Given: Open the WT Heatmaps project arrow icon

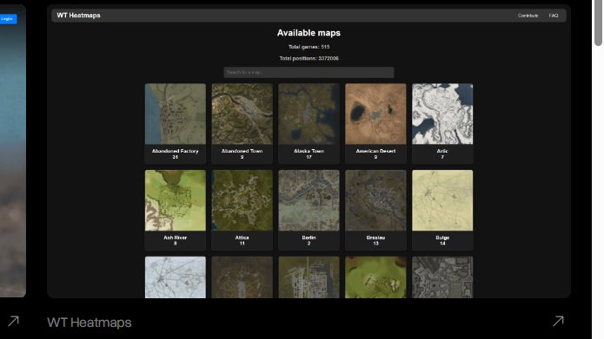Looking at the screenshot, I should 558,321.
